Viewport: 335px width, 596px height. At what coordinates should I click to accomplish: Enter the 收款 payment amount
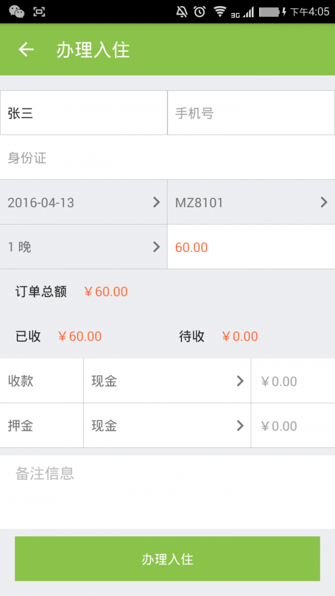point(293,381)
